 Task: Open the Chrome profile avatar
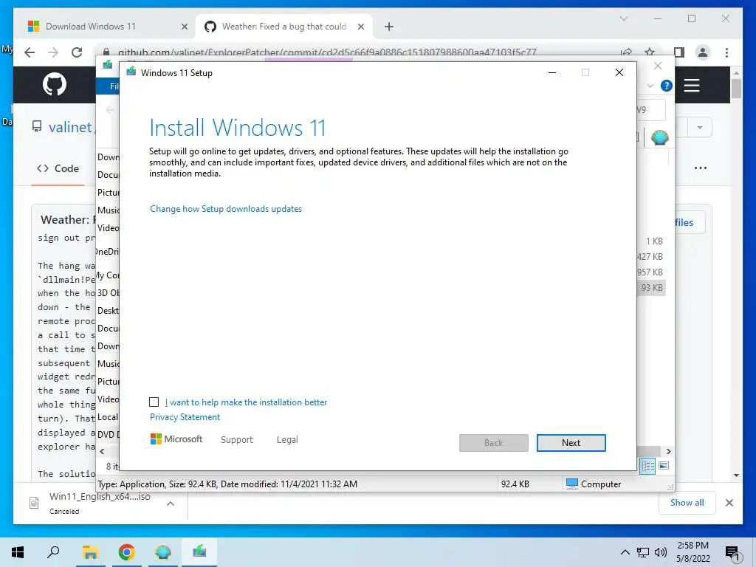(703, 52)
